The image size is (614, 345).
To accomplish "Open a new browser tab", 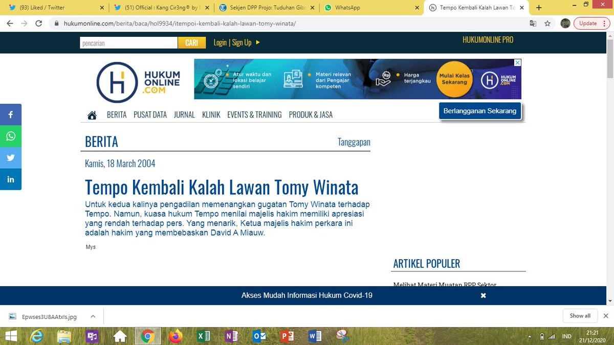I will [x=539, y=8].
